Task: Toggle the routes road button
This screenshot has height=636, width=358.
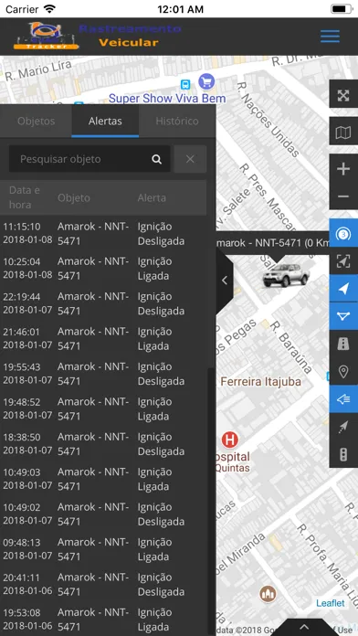Action: click(x=343, y=344)
